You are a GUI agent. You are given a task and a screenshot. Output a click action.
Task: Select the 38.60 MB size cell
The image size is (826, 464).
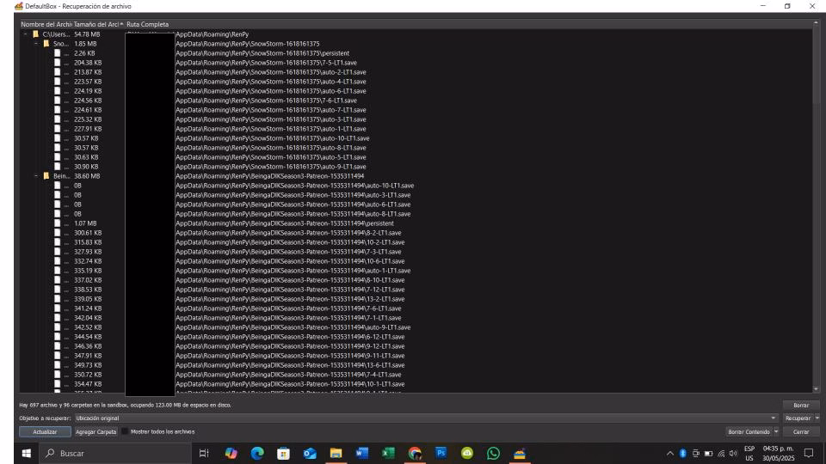pyautogui.click(x=87, y=176)
